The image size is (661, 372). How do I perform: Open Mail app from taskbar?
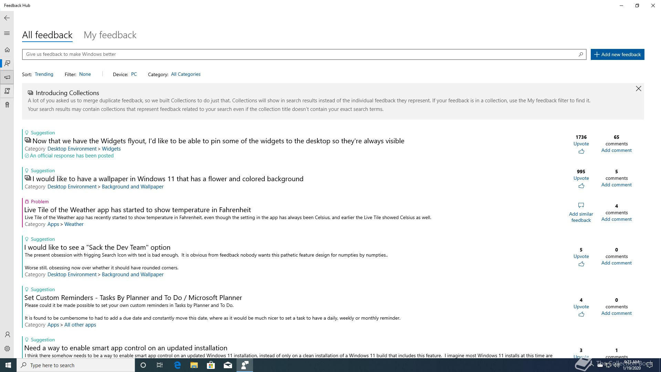tap(228, 365)
